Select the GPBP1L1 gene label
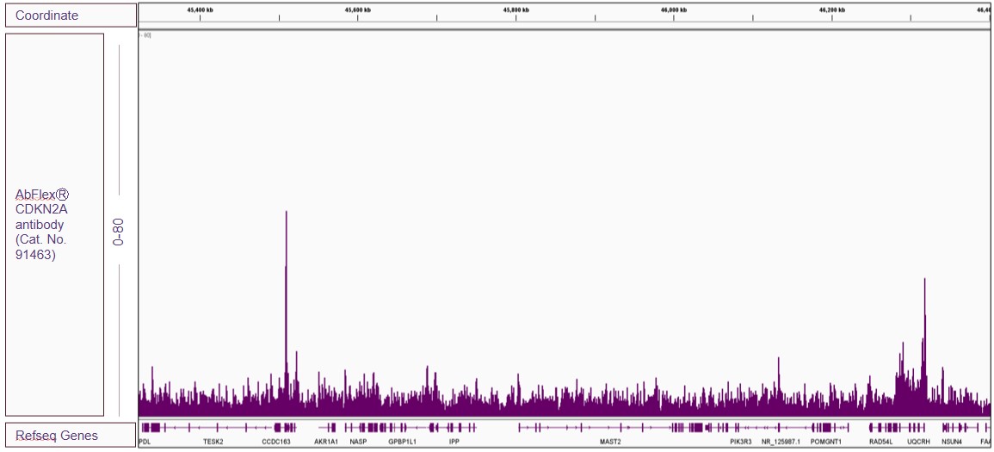Screen dimensions: 994x452 point(403,441)
